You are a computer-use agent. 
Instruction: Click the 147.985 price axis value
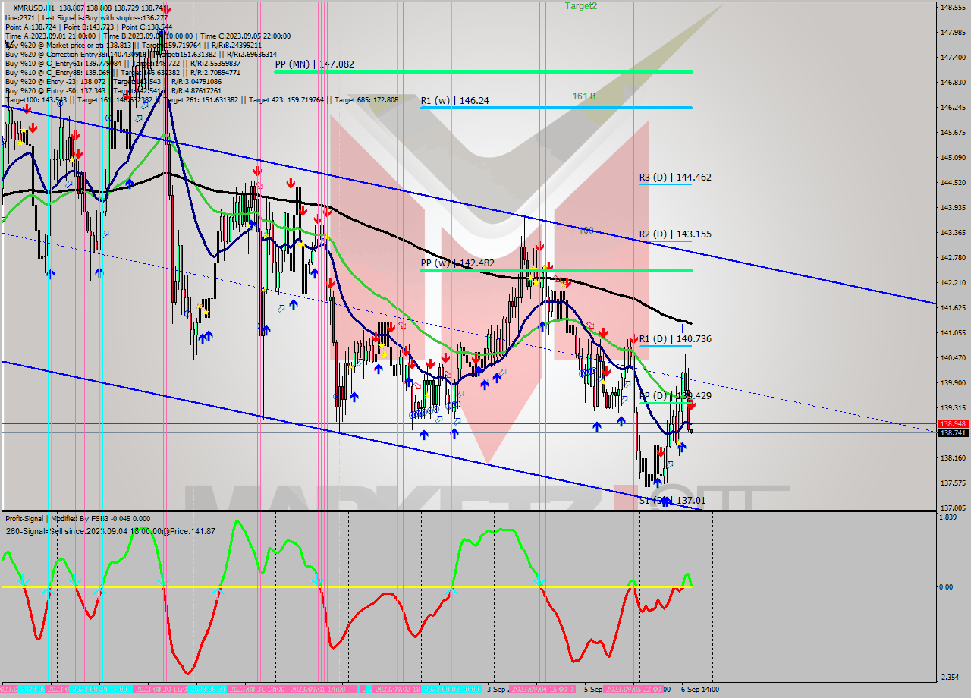[952, 32]
